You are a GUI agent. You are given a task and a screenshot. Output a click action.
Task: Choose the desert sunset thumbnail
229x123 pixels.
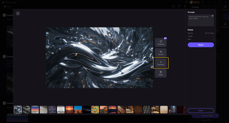[69, 110]
